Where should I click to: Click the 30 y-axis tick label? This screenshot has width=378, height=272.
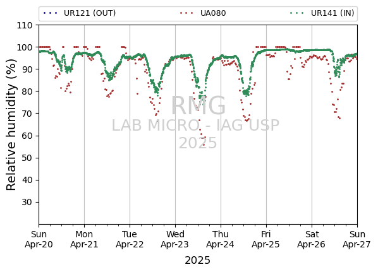tap(27, 202)
